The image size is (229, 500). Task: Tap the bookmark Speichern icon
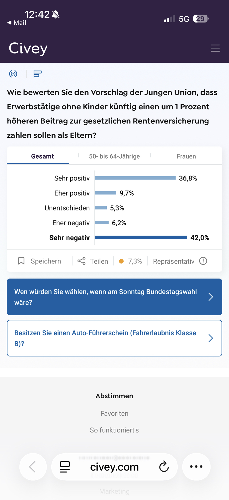coord(21,261)
